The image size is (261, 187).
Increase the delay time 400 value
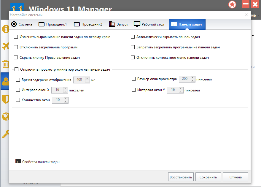[x=87, y=78]
